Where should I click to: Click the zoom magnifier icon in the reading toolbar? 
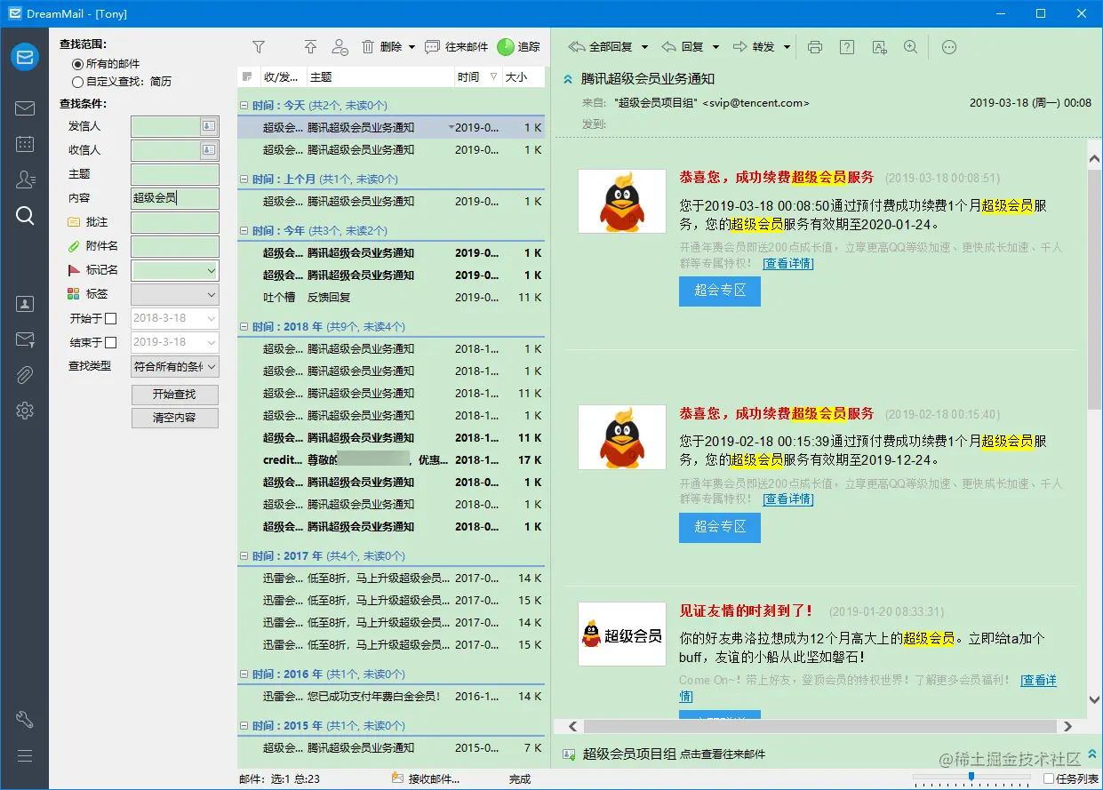910,47
